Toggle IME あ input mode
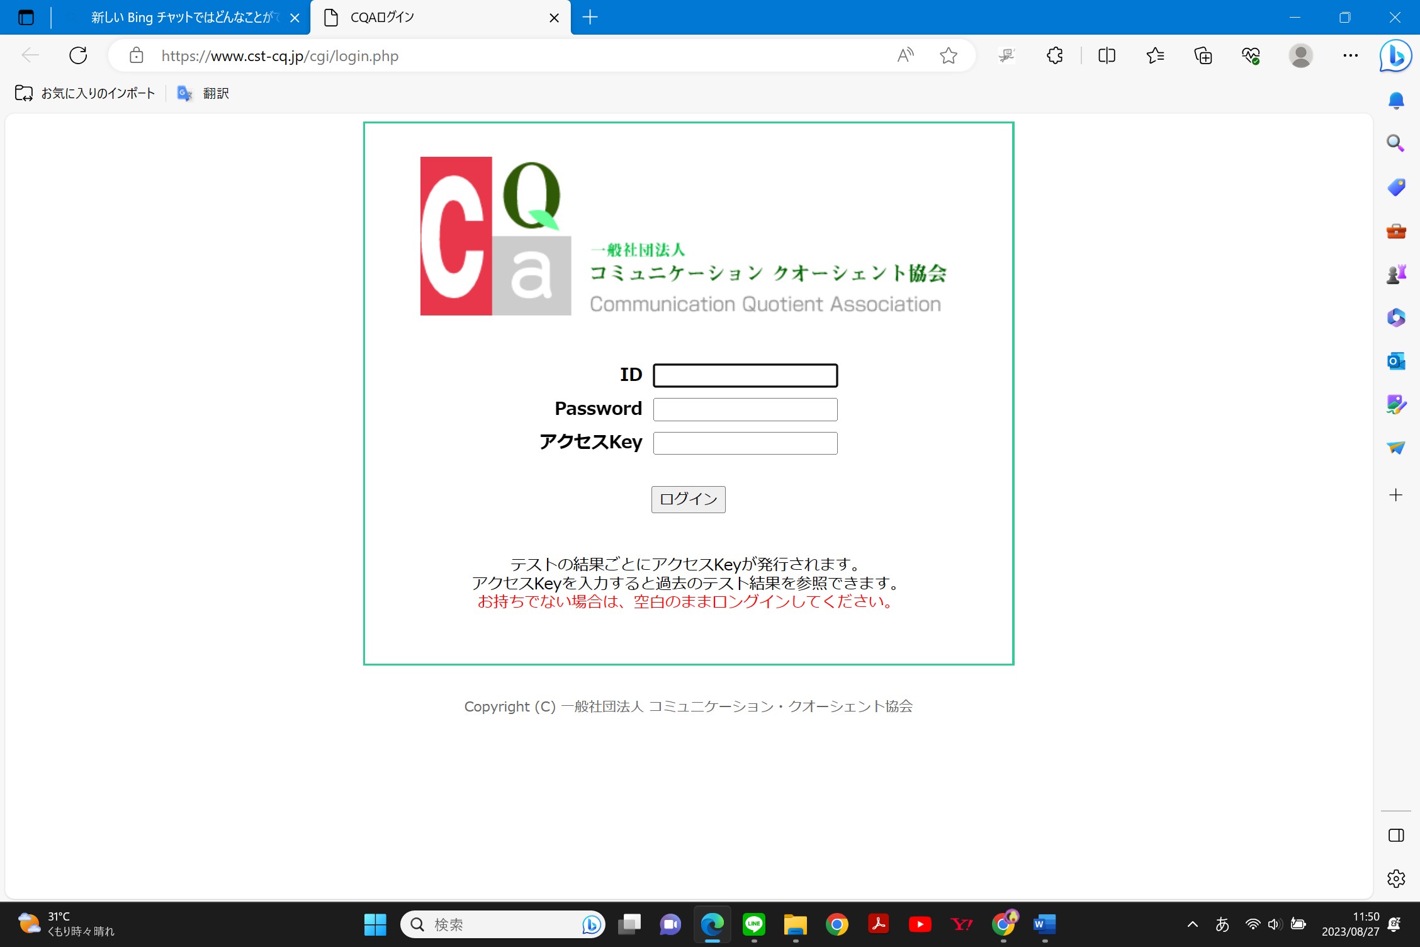 coord(1222,924)
